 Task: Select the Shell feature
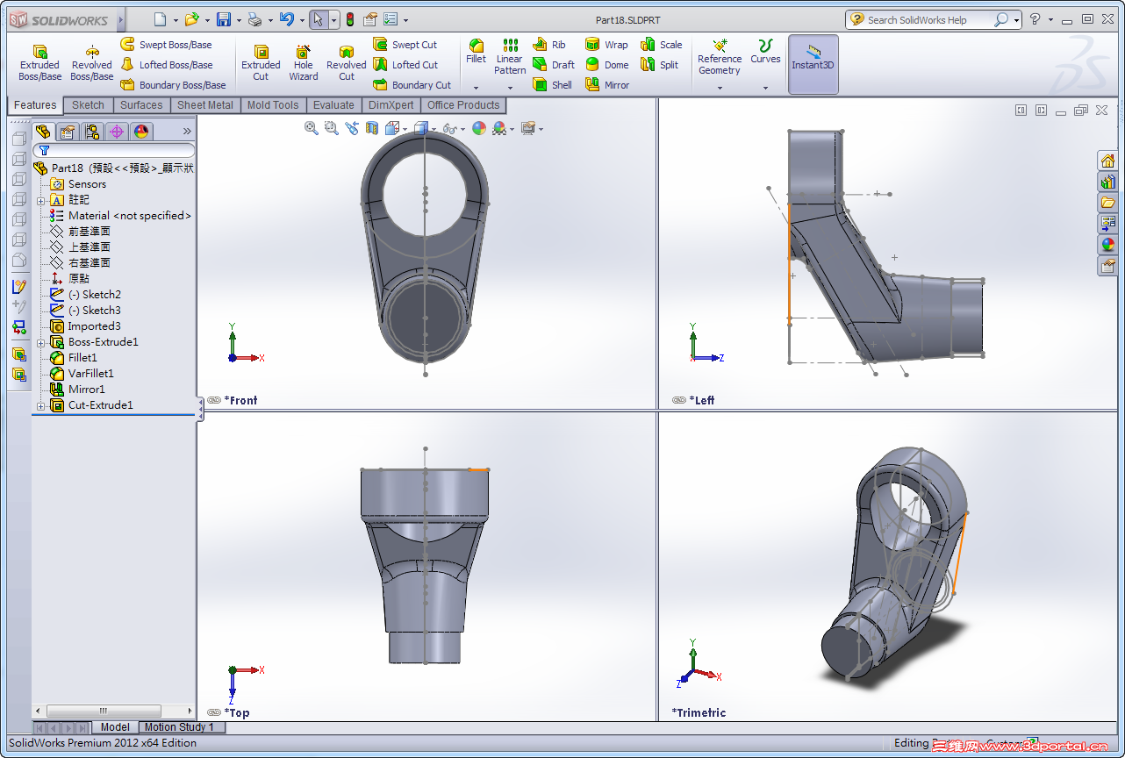(553, 85)
